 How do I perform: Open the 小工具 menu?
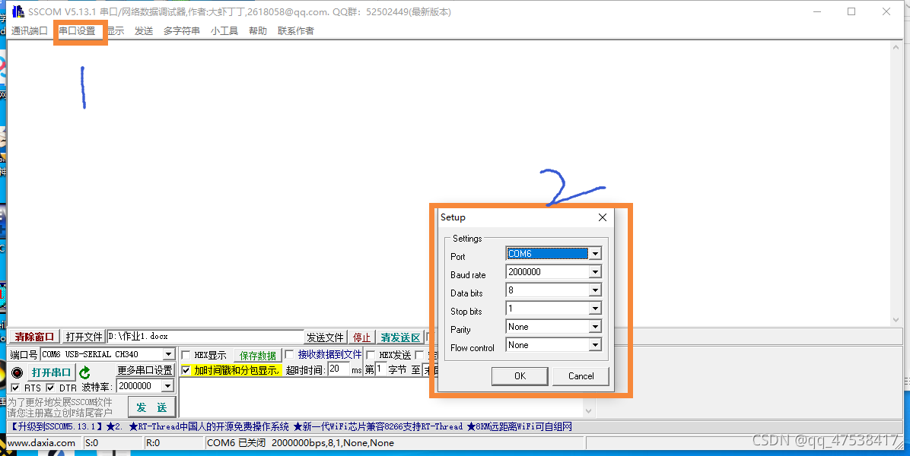[x=224, y=31]
